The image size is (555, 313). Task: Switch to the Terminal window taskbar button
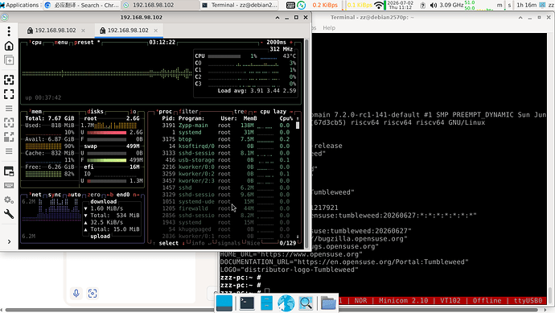click(239, 5)
